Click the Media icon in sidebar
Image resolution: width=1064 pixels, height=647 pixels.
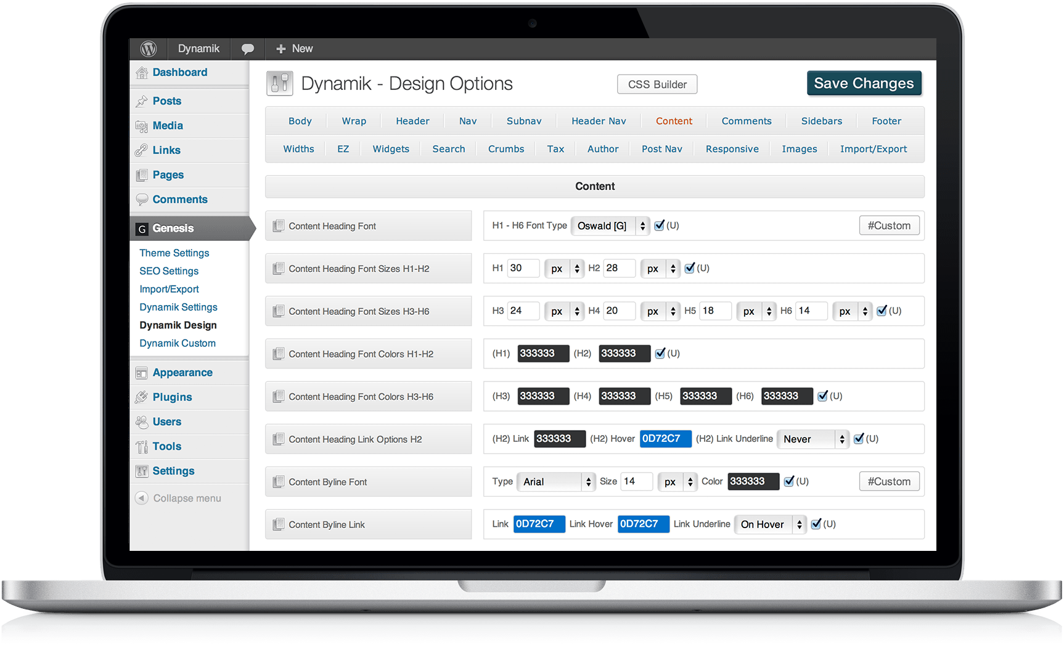[142, 126]
